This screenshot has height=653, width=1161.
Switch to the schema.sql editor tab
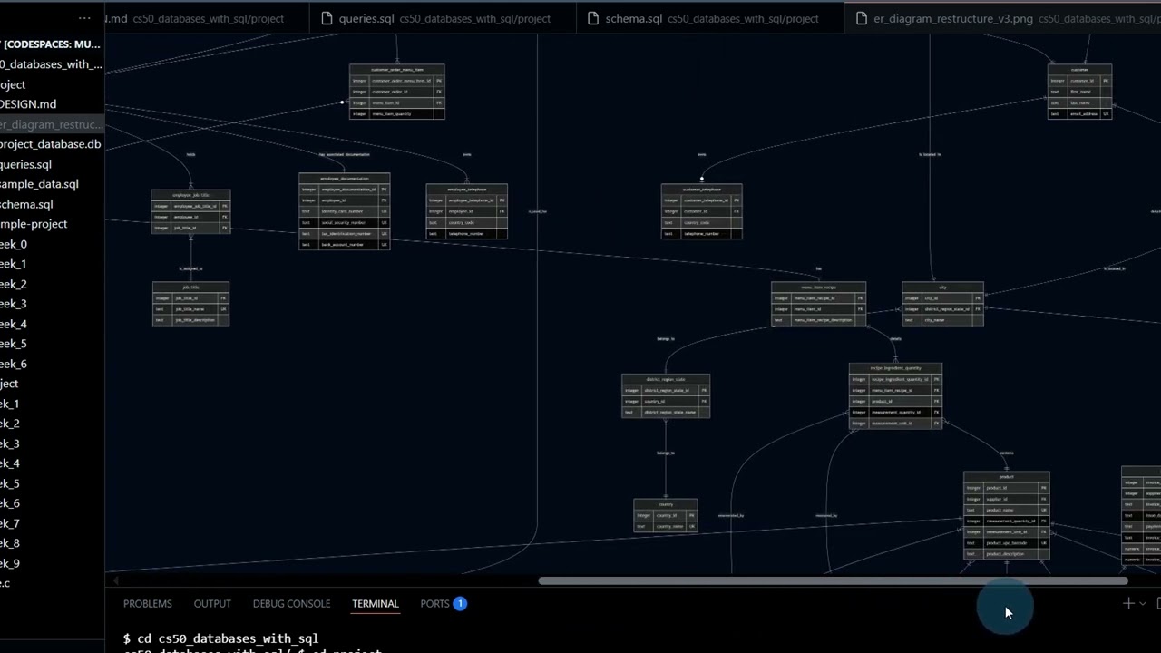pos(710,18)
